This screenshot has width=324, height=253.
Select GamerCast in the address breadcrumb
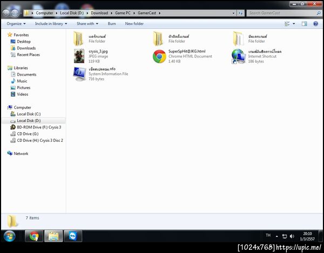pyautogui.click(x=147, y=13)
